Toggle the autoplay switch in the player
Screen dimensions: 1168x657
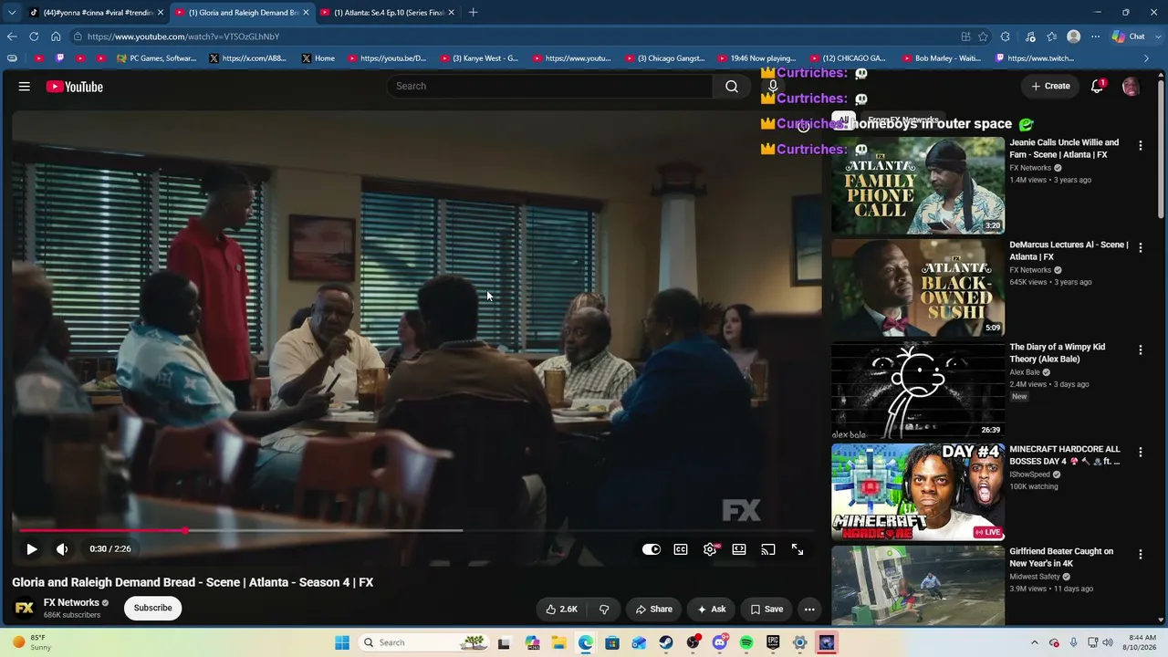[x=652, y=549]
